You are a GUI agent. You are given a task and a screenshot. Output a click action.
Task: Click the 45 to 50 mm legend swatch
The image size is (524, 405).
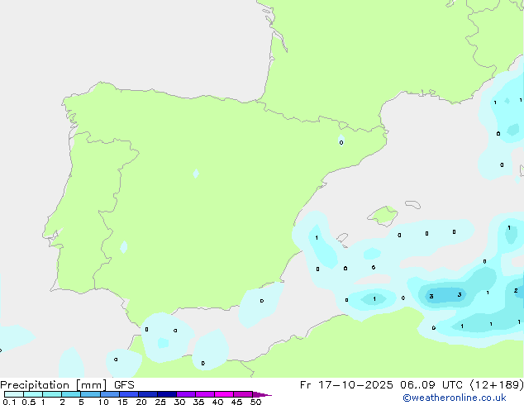(243, 394)
